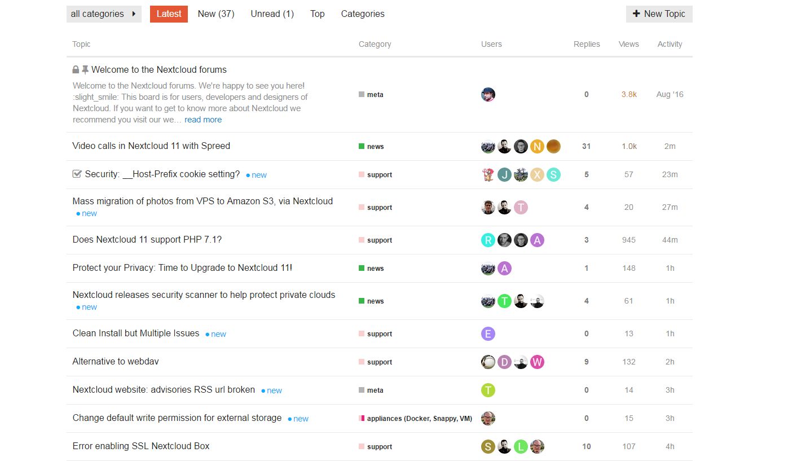This screenshot has width=788, height=461.
Task: Create a topic with New Topic button
Action: point(659,14)
